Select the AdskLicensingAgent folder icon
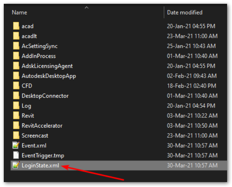The height and width of the screenshot is (187, 232). pyautogui.click(x=16, y=66)
